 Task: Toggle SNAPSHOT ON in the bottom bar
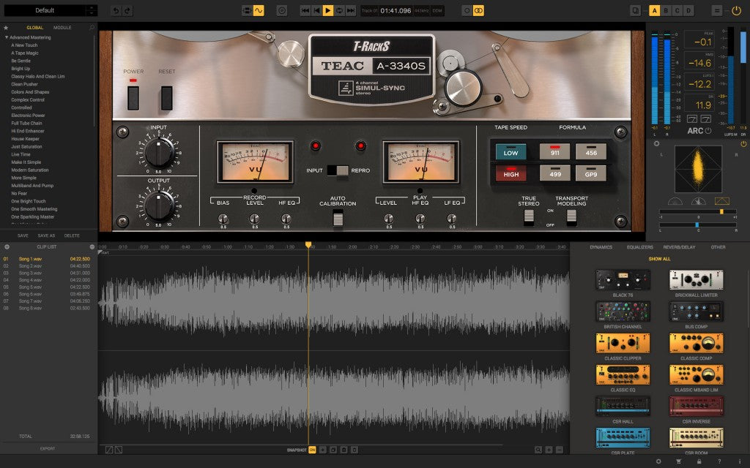point(312,450)
